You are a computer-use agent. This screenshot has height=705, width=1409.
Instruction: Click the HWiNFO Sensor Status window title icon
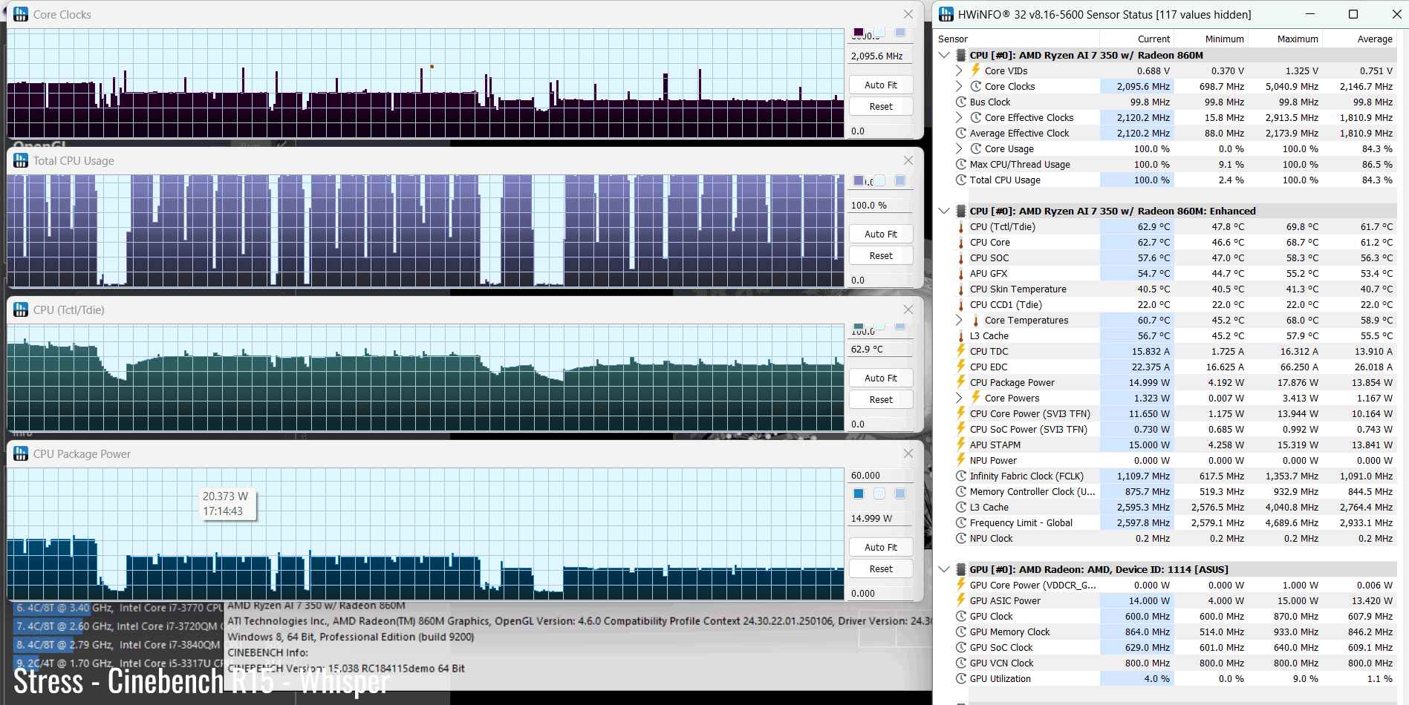pos(946,15)
